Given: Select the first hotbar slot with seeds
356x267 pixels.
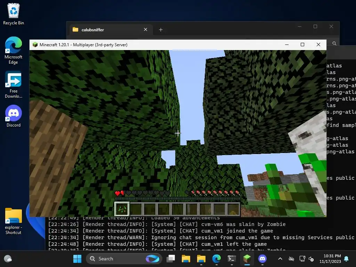Looking at the screenshot, I should click(122, 209).
